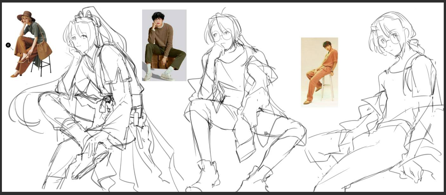The width and height of the screenshot is (446, 195).
Task: Click the curly hair of man in middle photo
Action: click(158, 16)
